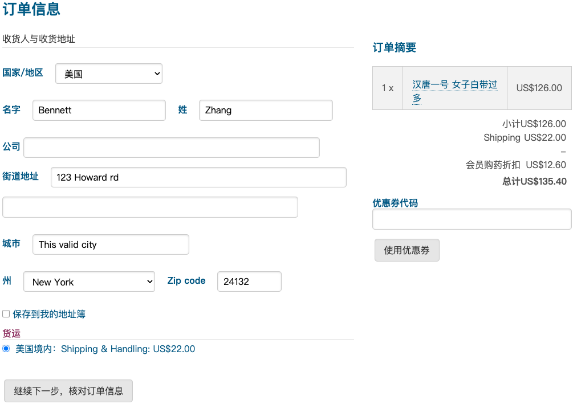The height and width of the screenshot is (404, 573).
Task: Focus the 城市 field with This valid city
Action: 110,244
